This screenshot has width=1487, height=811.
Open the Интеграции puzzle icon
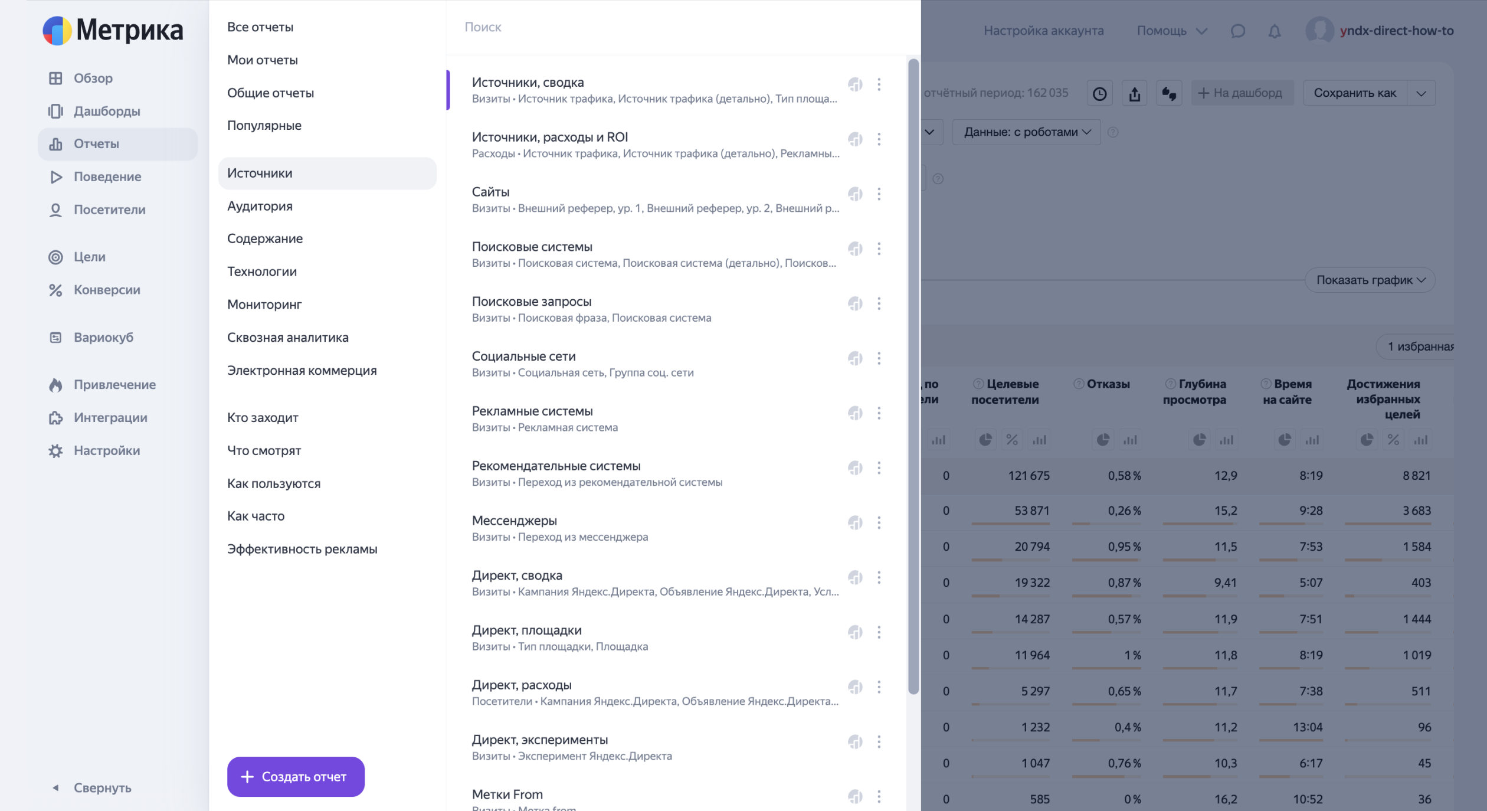click(x=55, y=418)
